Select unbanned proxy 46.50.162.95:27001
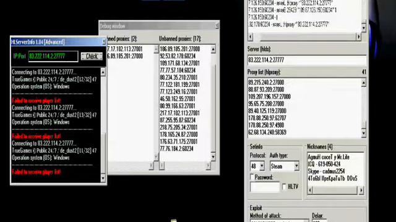Image resolution: width=396 pixels, height=222 pixels. [x=178, y=99]
